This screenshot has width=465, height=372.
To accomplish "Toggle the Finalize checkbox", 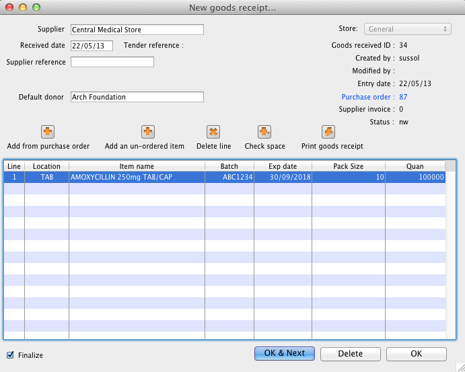I will tap(10, 355).
